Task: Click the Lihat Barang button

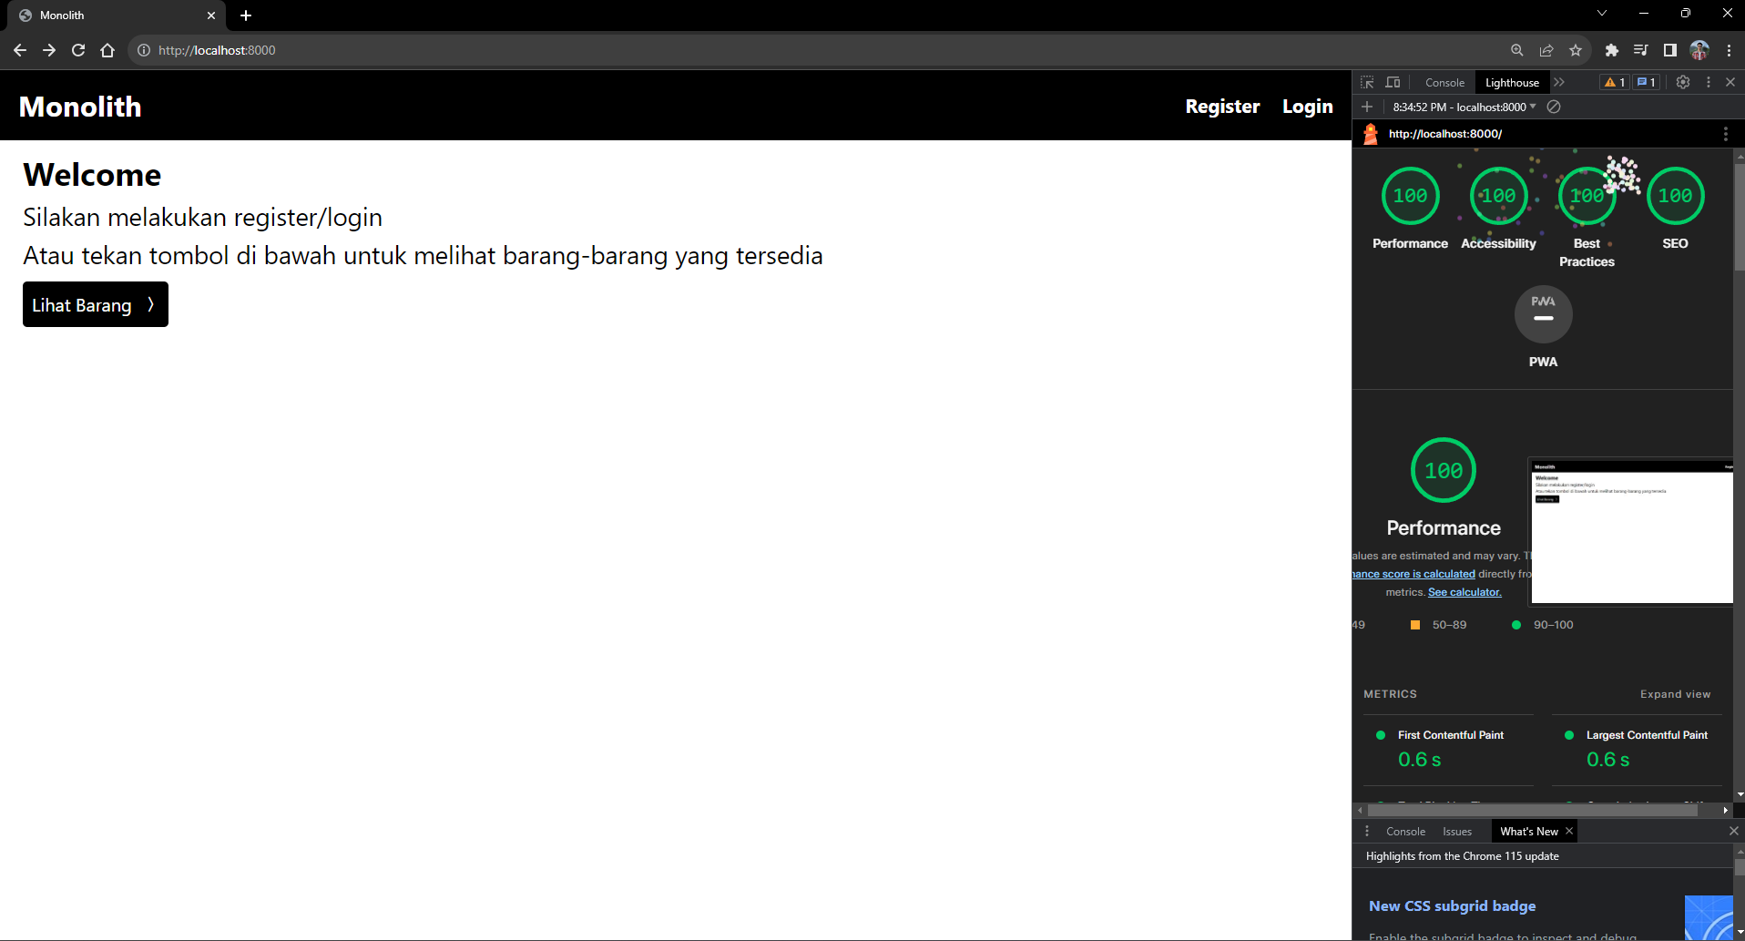Action: (96, 304)
